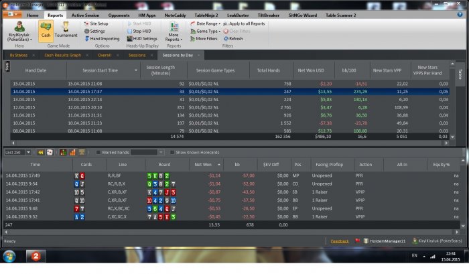
Task: Open the TableNinja 2 tab
Action: [x=206, y=15]
